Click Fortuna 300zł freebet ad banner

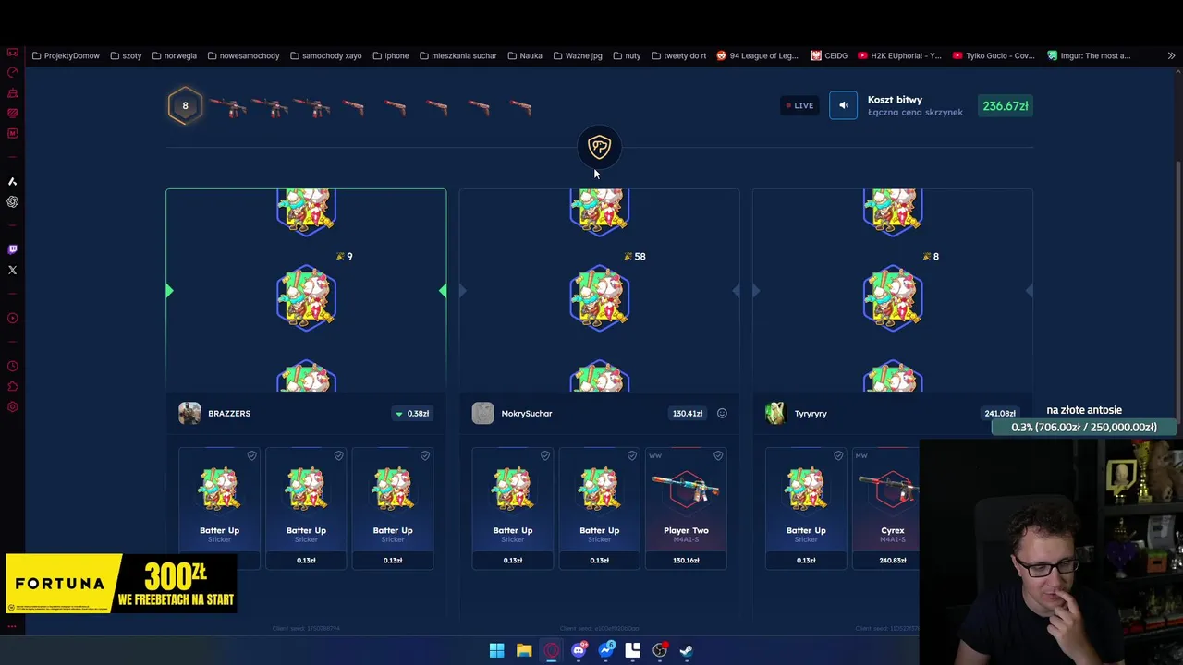click(121, 584)
